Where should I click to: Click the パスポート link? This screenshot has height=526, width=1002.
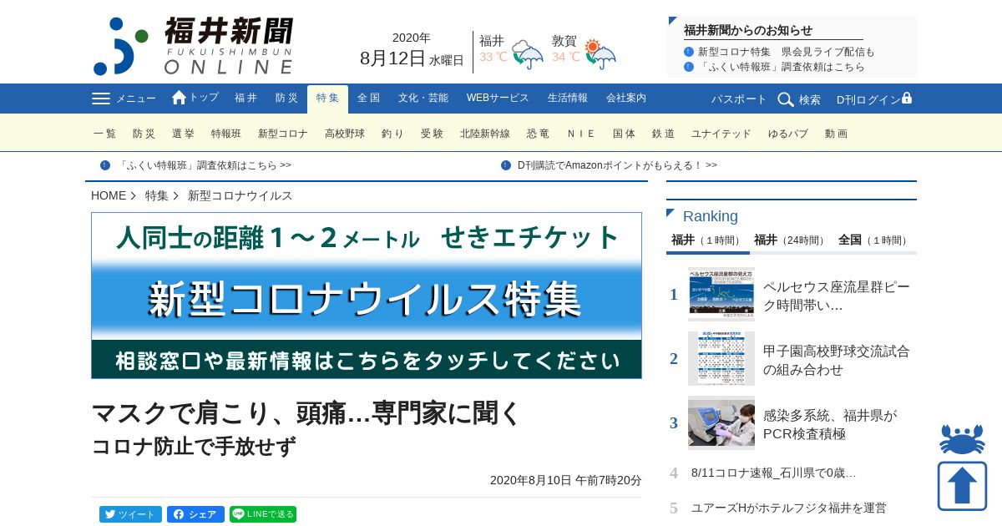(x=739, y=99)
